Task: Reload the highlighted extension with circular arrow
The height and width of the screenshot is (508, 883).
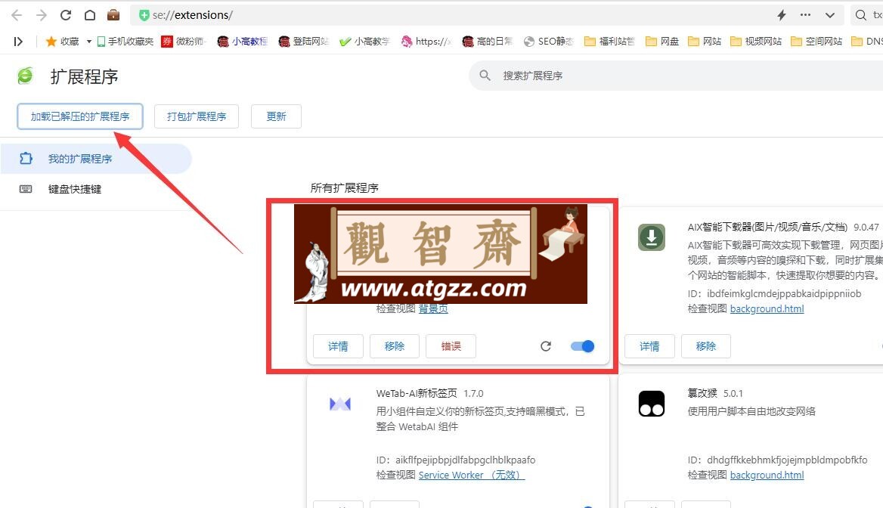Action: 546,346
